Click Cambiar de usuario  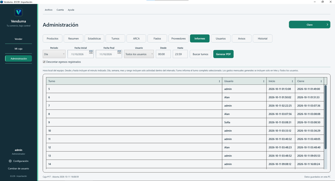[x=19, y=168]
